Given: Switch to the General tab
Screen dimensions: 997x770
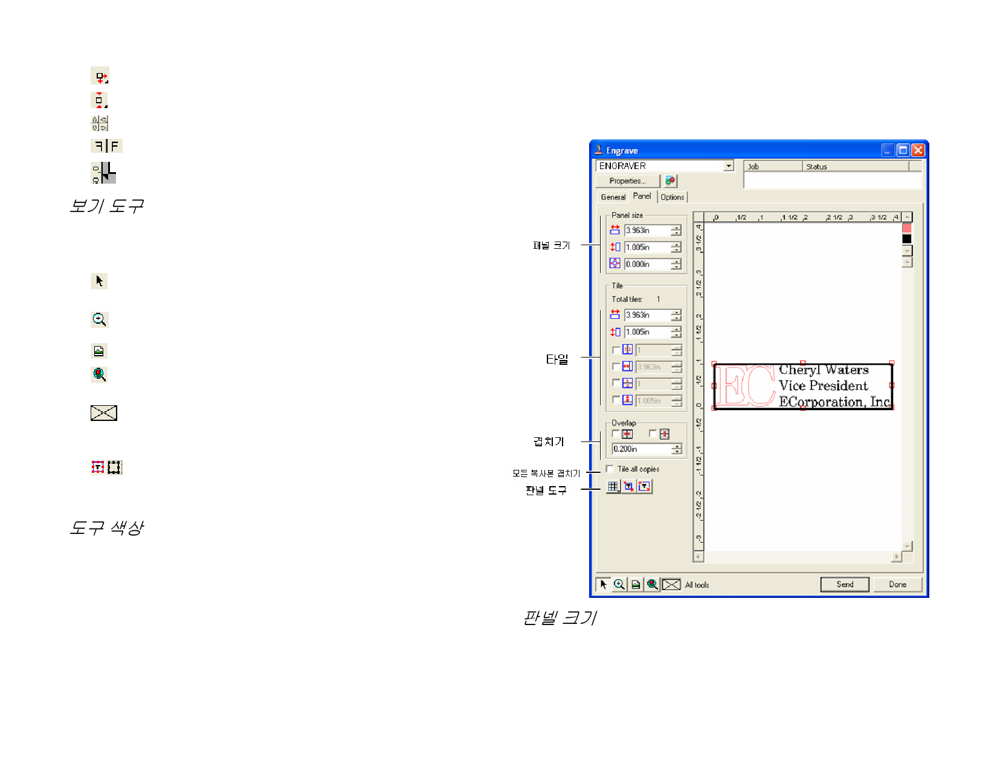Looking at the screenshot, I should tap(613, 197).
